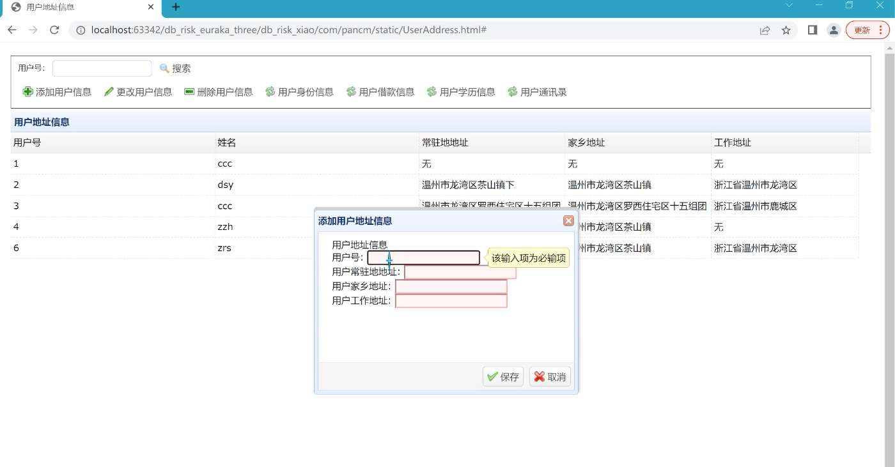The height and width of the screenshot is (467, 895).
Task: Focus the 用户号 search input field
Action: 102,68
